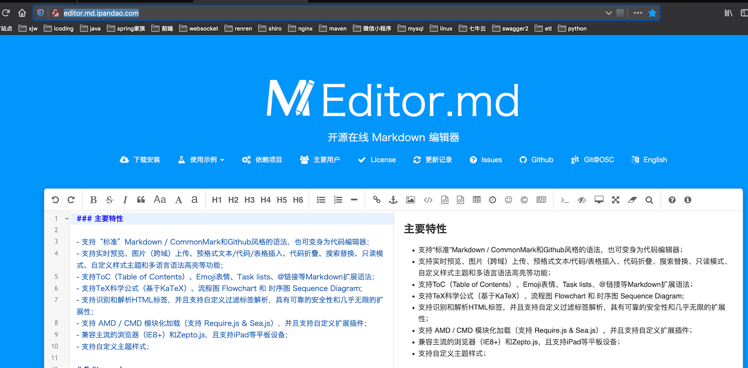Open the 依赖项目 link

(x=262, y=160)
